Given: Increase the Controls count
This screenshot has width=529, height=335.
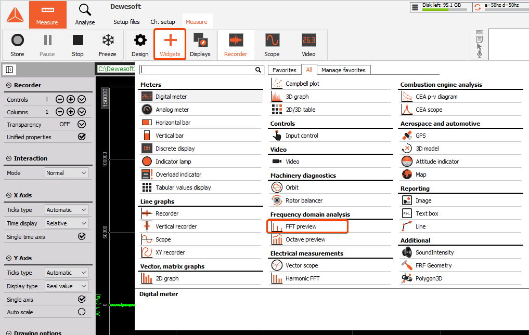Looking at the screenshot, I should (x=71, y=99).
